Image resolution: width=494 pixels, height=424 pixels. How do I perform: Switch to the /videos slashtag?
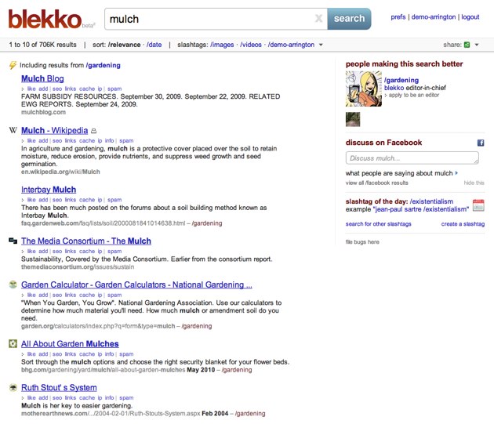click(252, 45)
